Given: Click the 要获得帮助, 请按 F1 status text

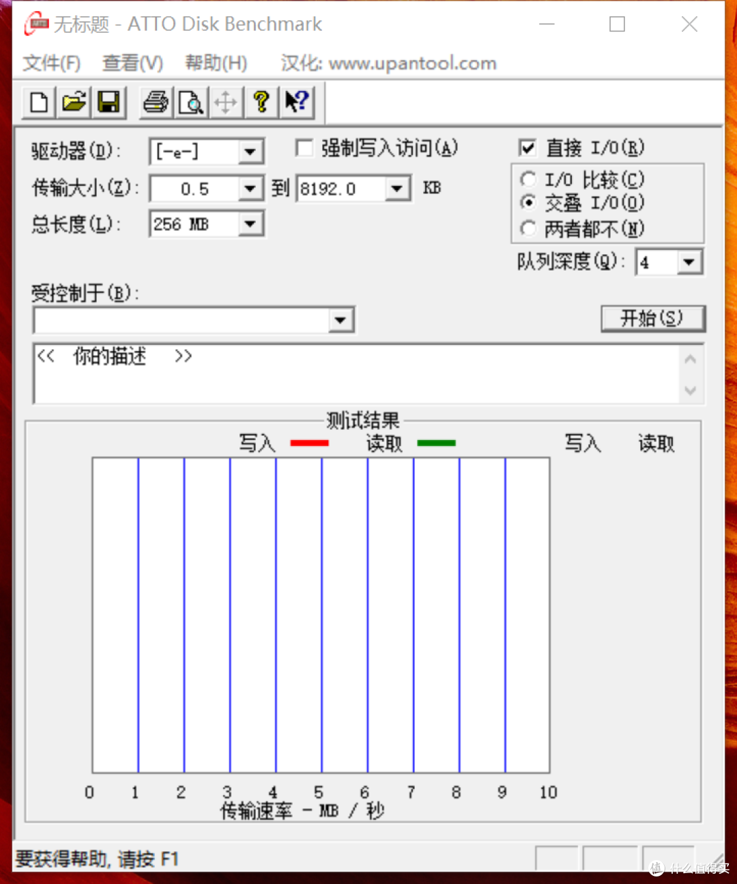Looking at the screenshot, I should tap(97, 859).
